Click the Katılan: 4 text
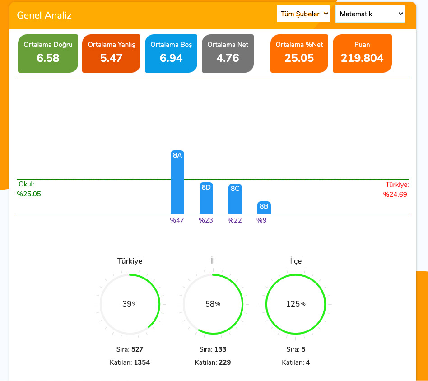This screenshot has height=381, width=428. pyautogui.click(x=296, y=362)
